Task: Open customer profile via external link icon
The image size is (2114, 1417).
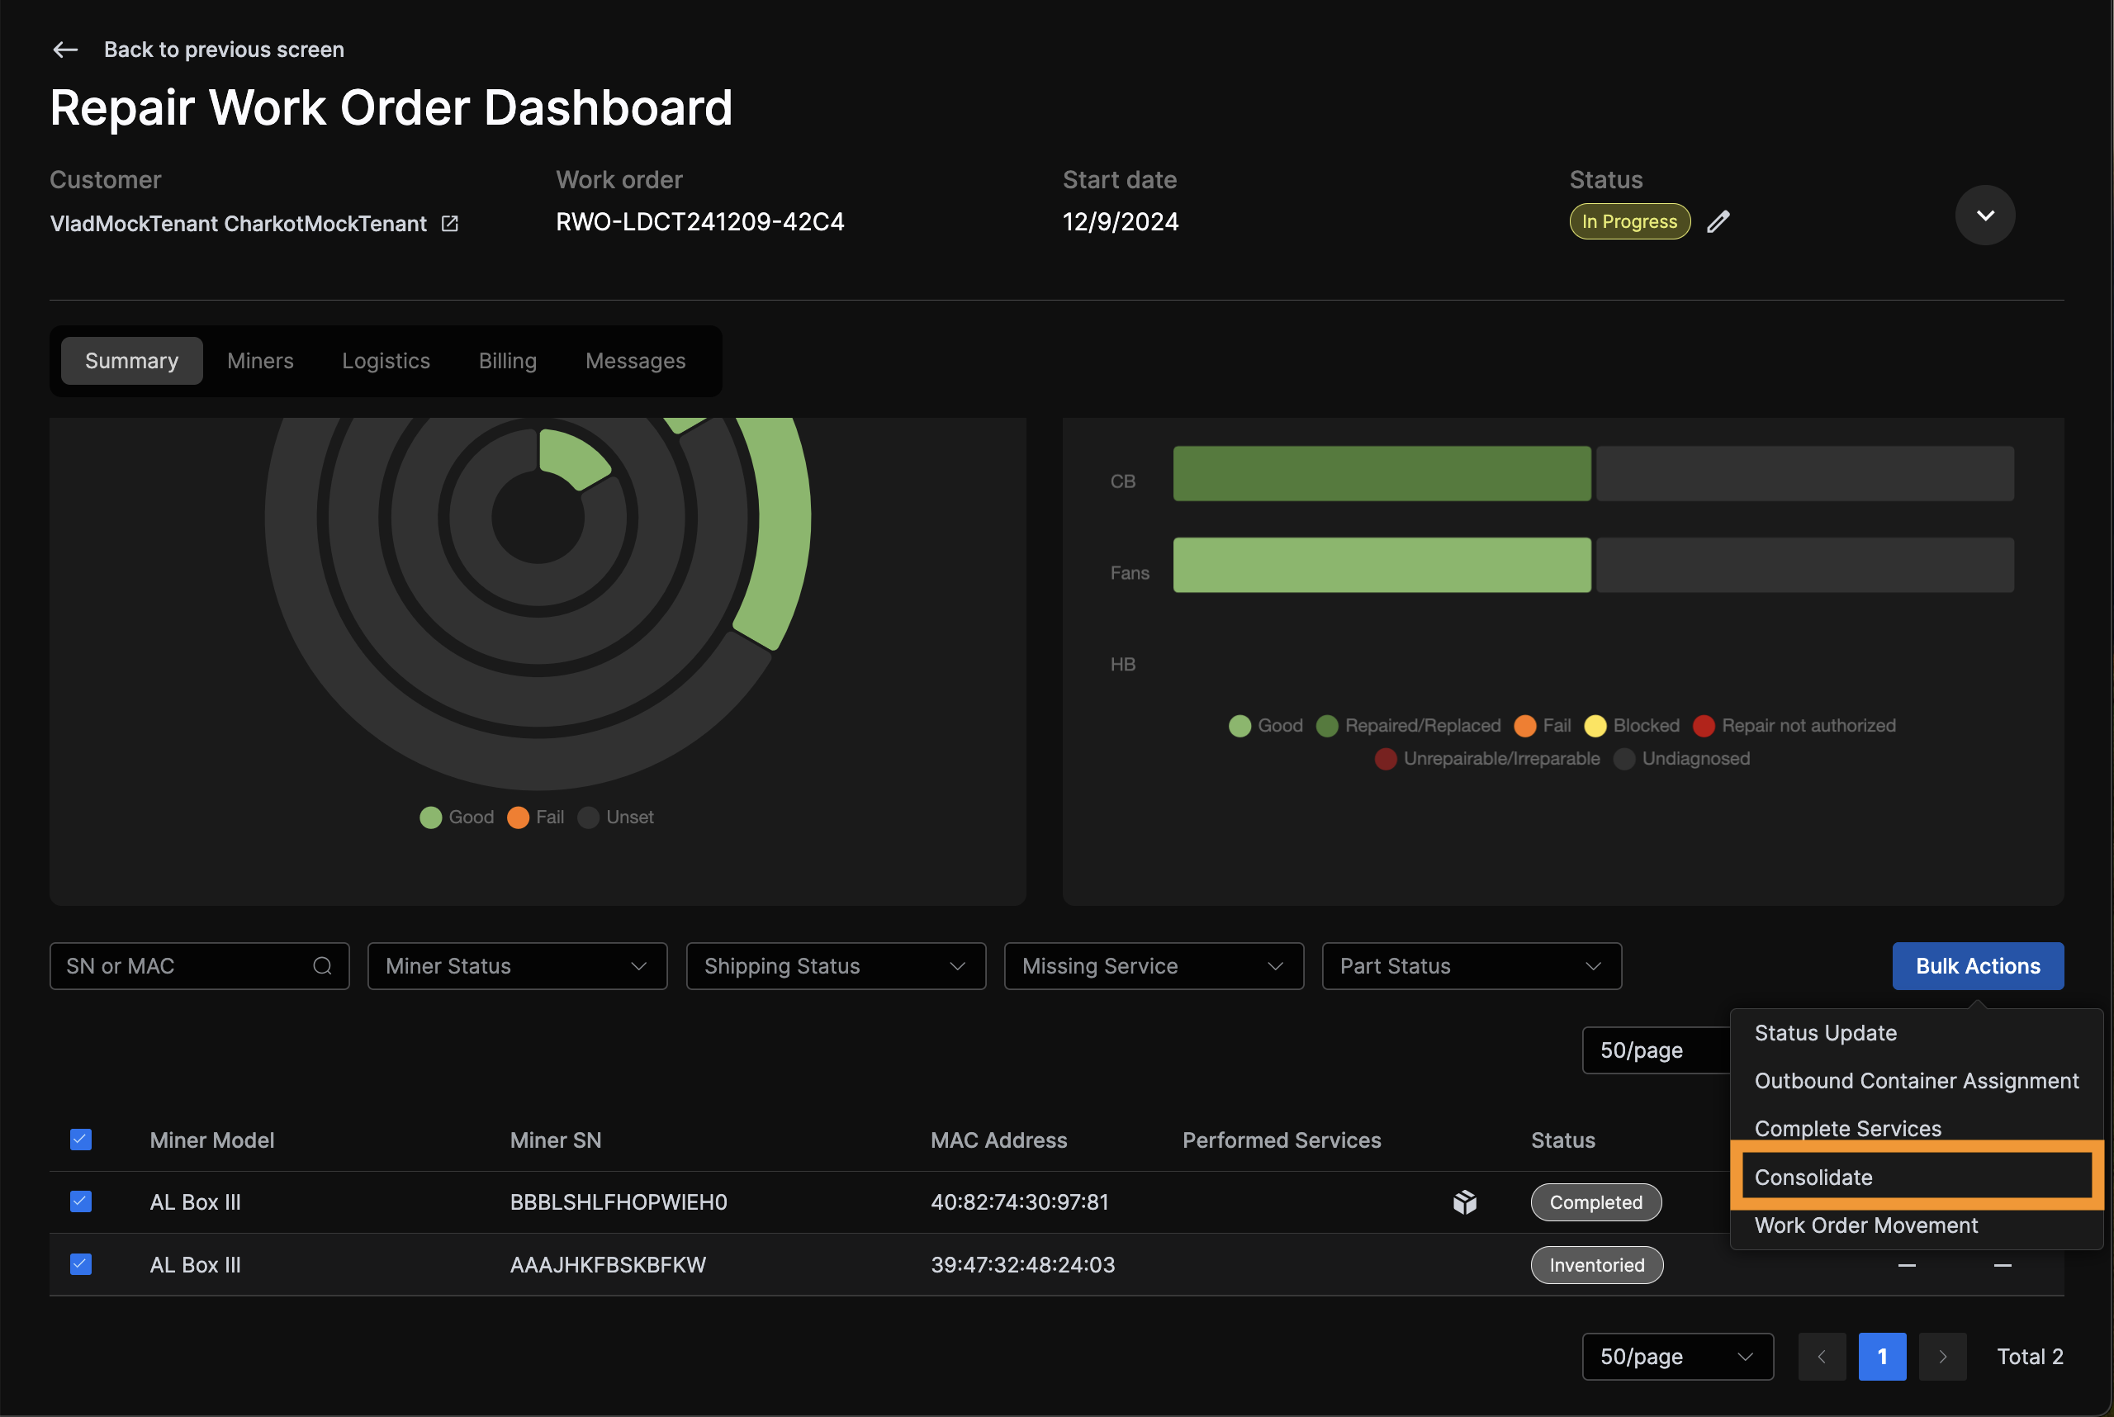Action: tap(449, 223)
